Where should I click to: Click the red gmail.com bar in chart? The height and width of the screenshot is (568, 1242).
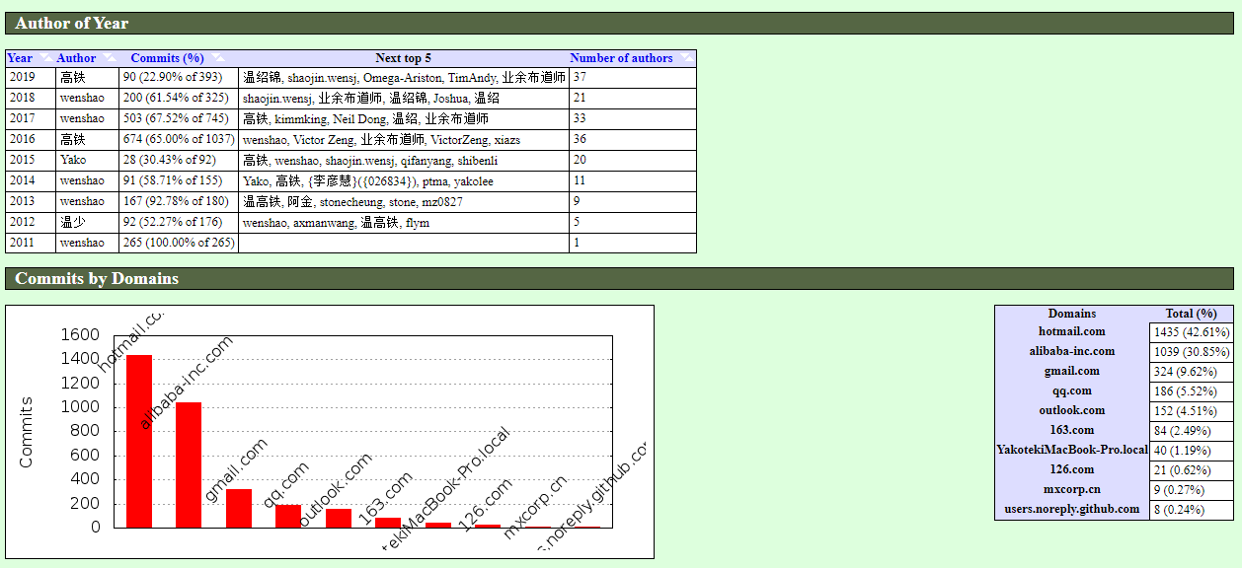coord(239,508)
